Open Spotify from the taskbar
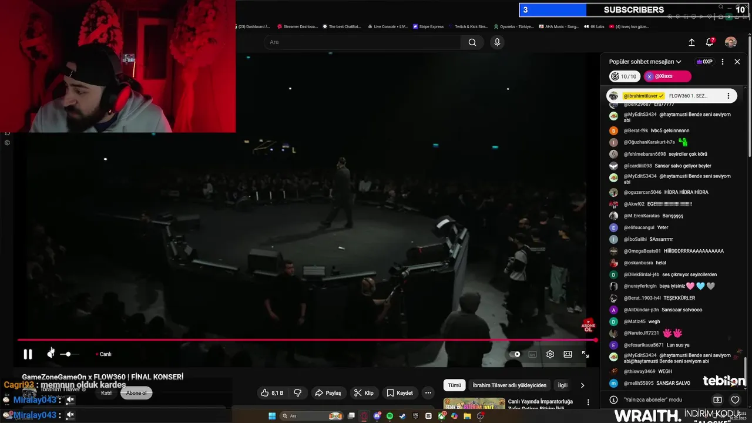The width and height of the screenshot is (752, 423). (390, 416)
